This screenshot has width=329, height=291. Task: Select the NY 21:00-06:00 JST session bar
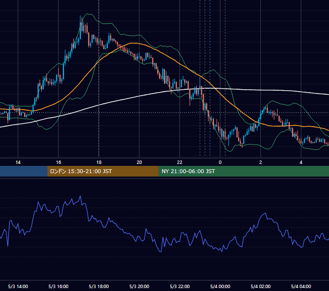[x=243, y=171]
